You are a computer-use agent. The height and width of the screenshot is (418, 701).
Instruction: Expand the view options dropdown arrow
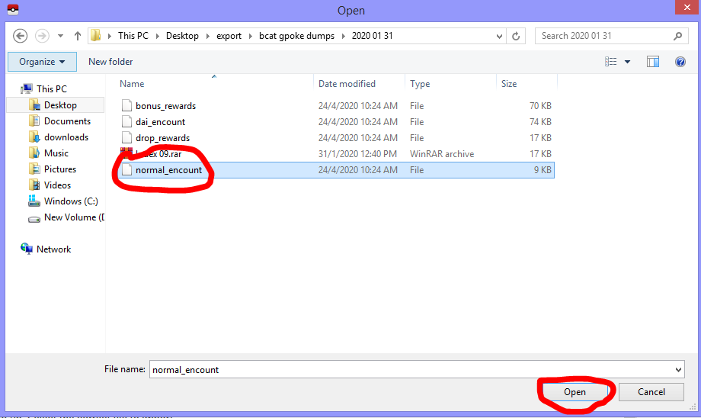click(x=628, y=62)
